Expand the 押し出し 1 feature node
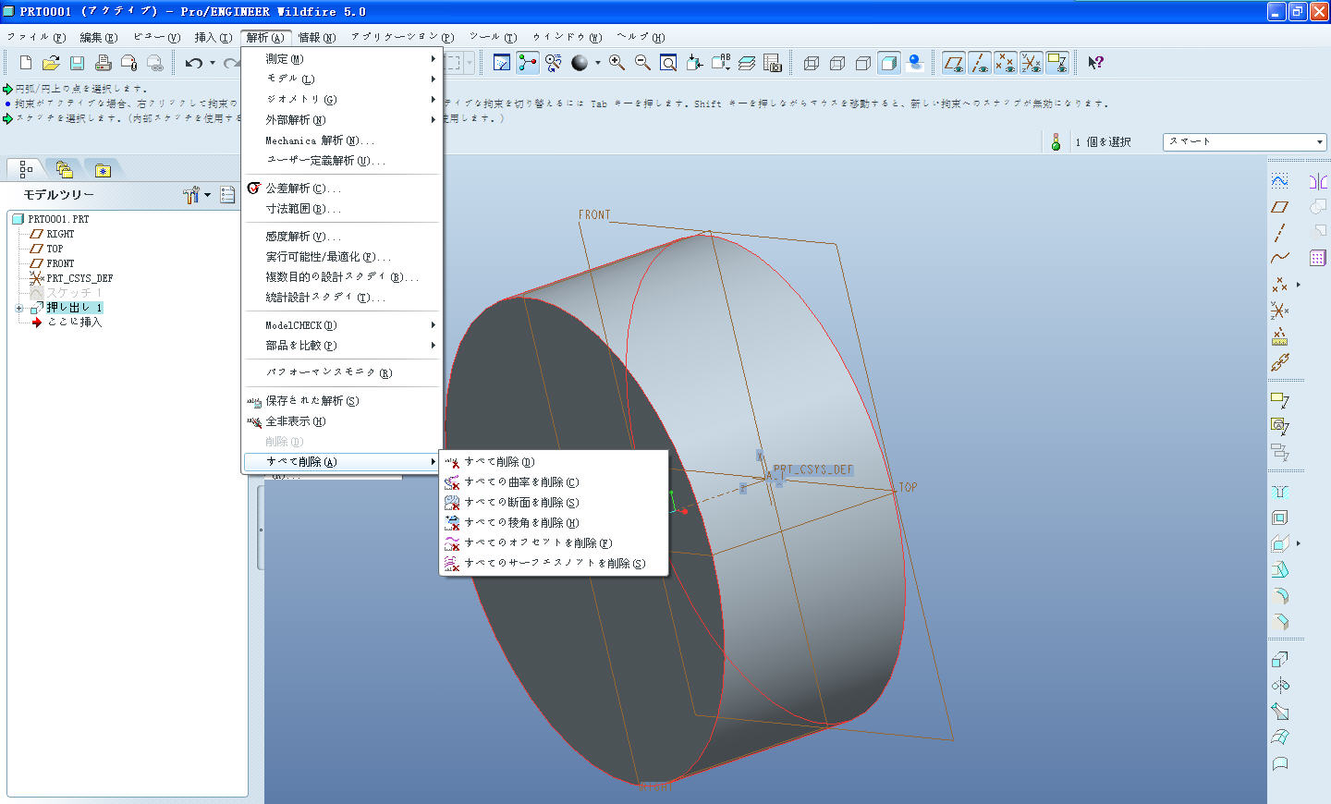This screenshot has height=804, width=1331. pyautogui.click(x=19, y=308)
